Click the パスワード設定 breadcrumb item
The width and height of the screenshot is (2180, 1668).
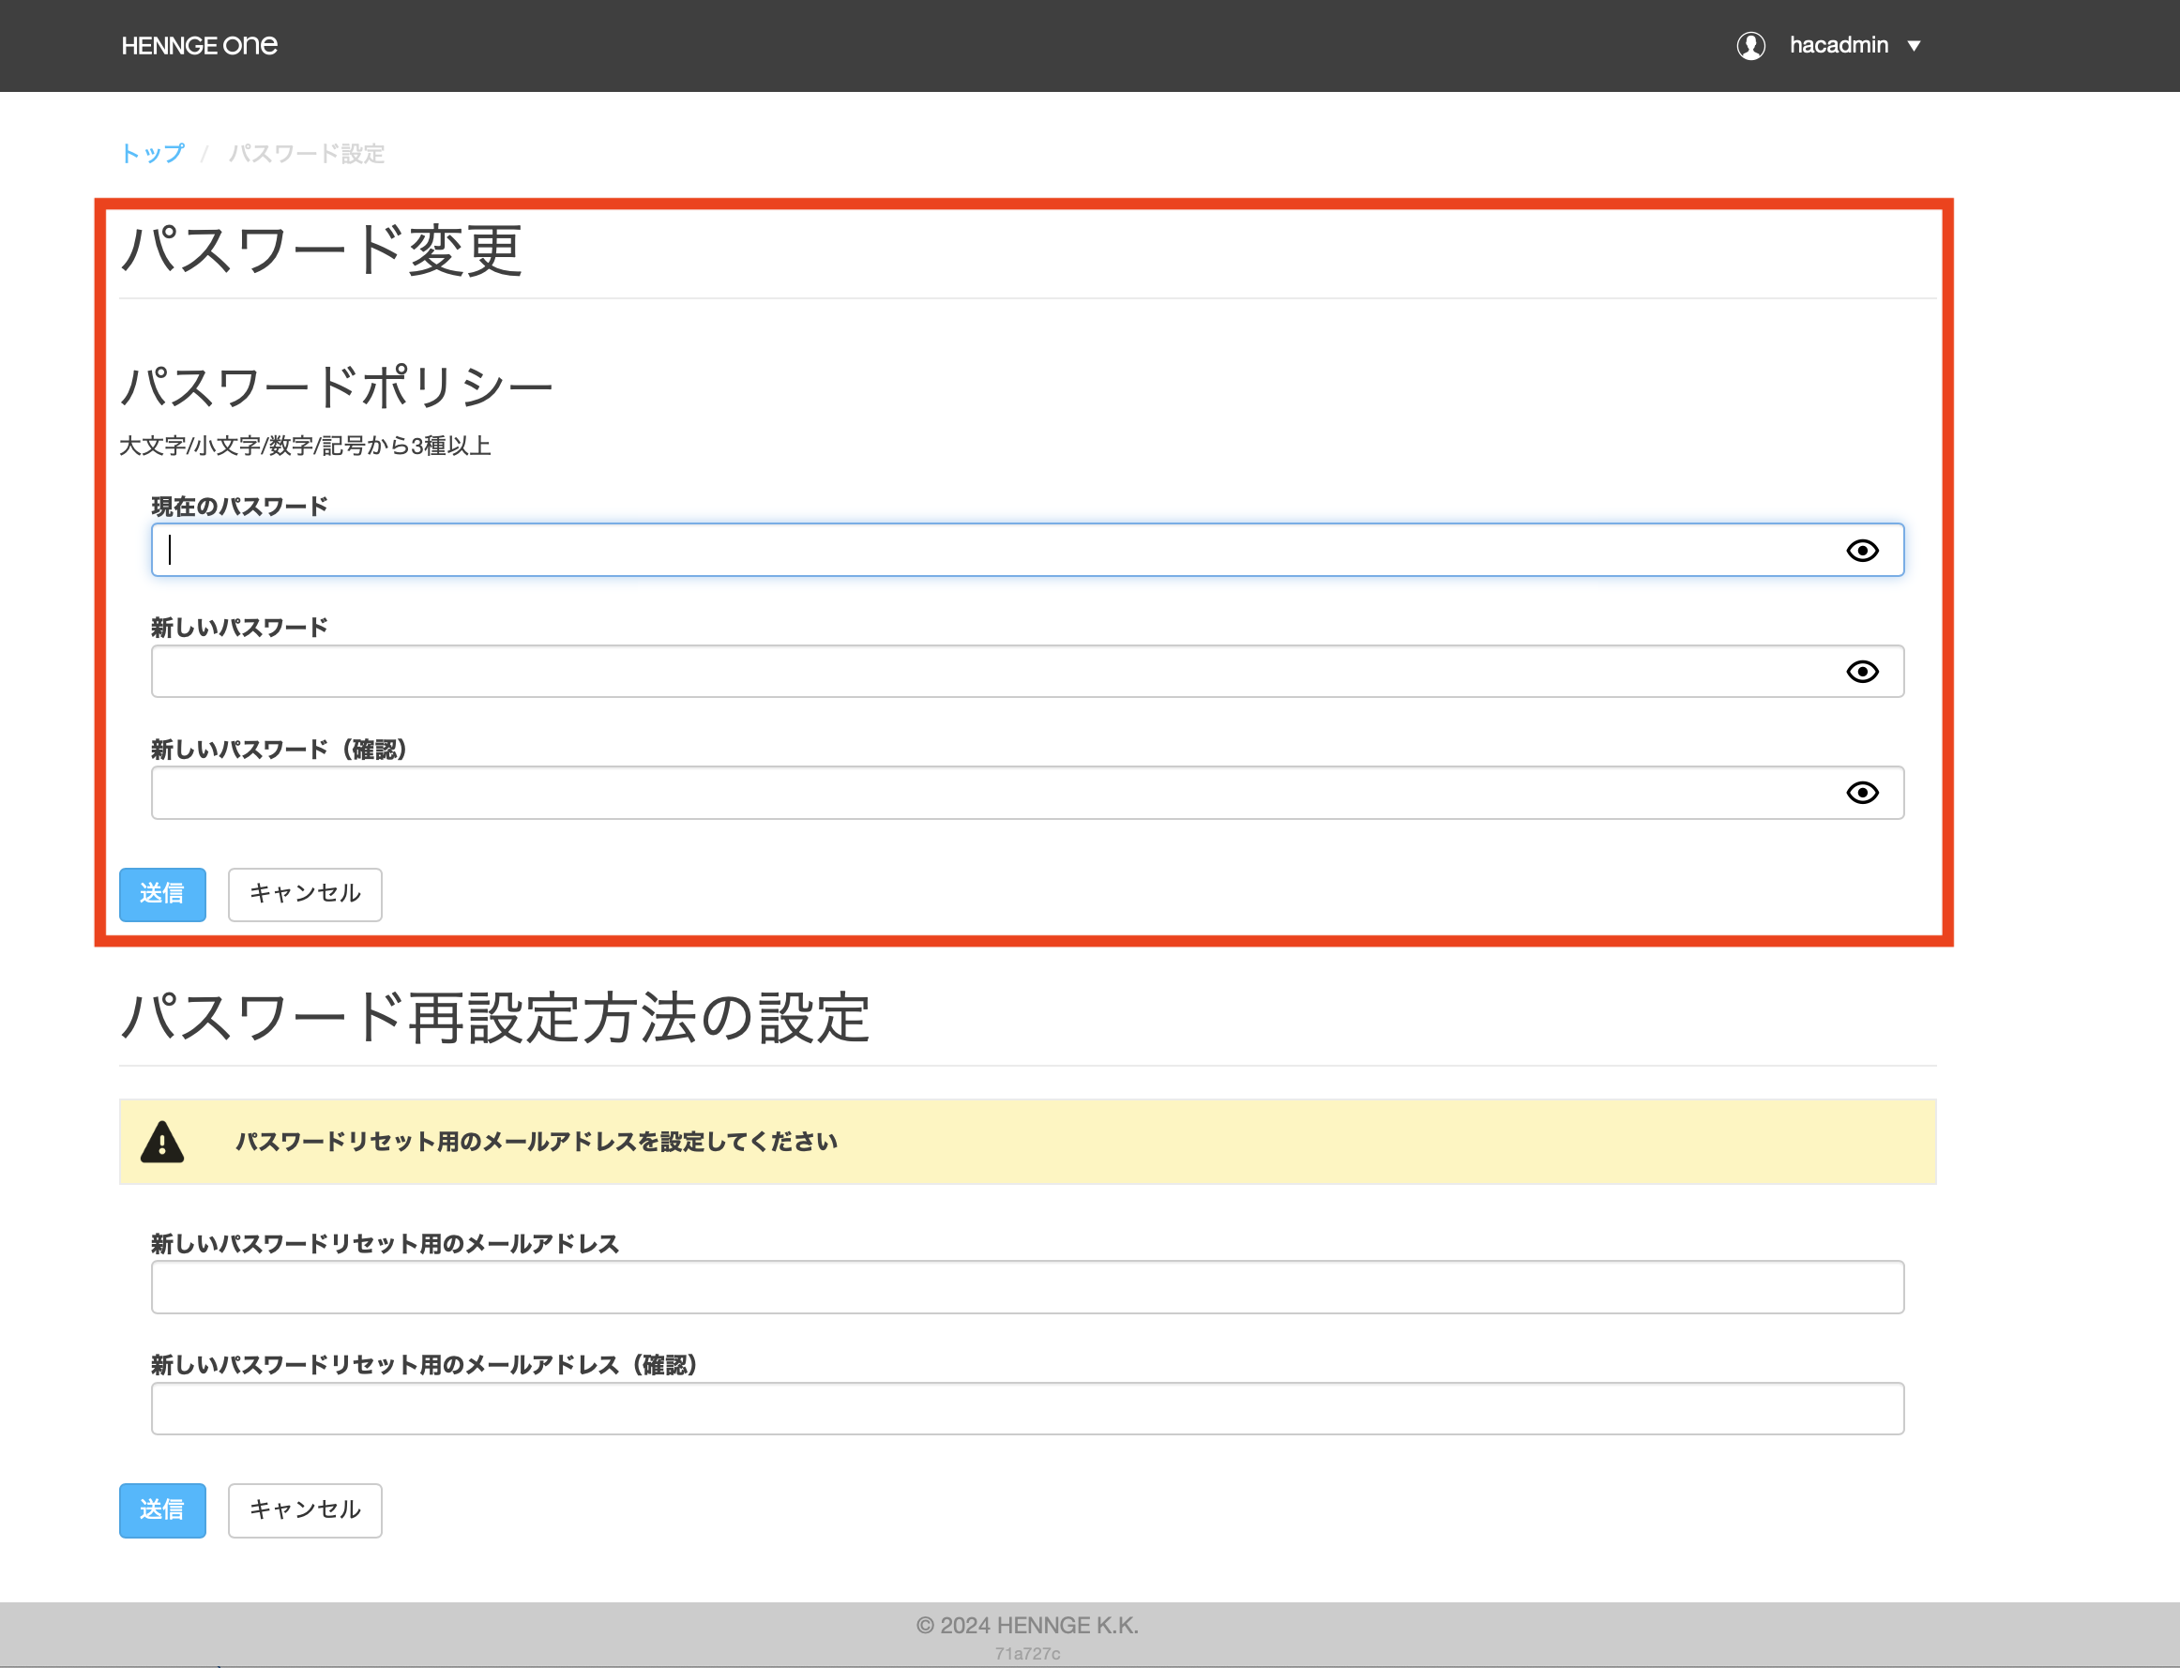[306, 153]
